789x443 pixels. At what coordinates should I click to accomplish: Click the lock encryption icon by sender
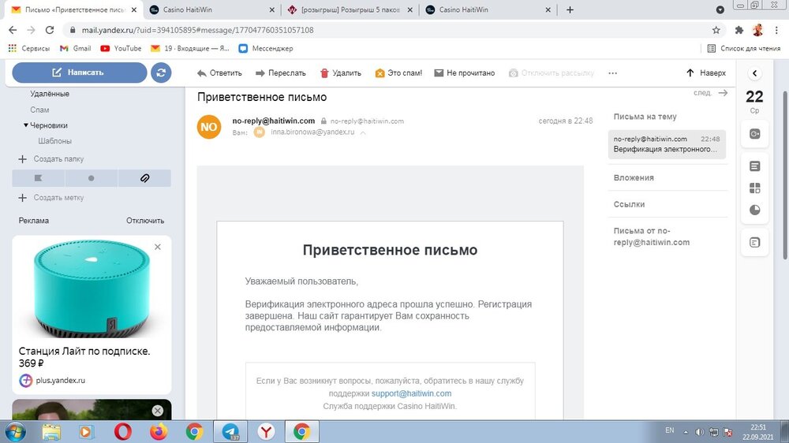(x=323, y=121)
